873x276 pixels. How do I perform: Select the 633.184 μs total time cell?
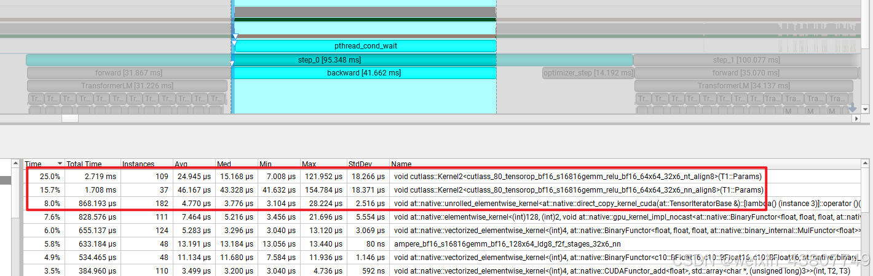pyautogui.click(x=93, y=243)
